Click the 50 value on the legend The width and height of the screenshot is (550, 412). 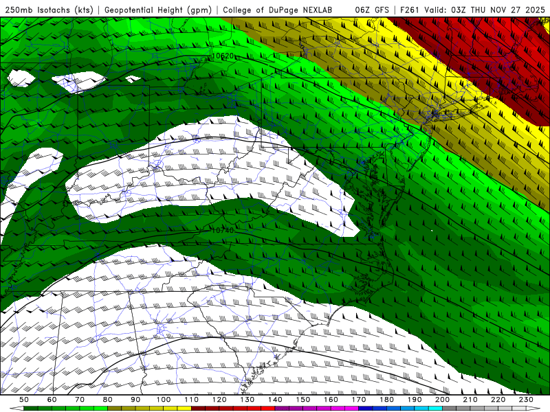point(24,400)
